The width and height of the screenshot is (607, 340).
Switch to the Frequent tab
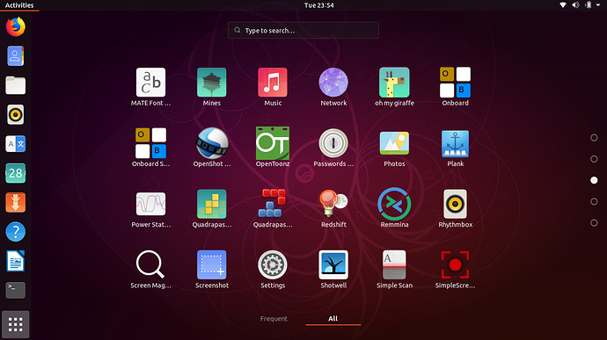click(x=274, y=319)
